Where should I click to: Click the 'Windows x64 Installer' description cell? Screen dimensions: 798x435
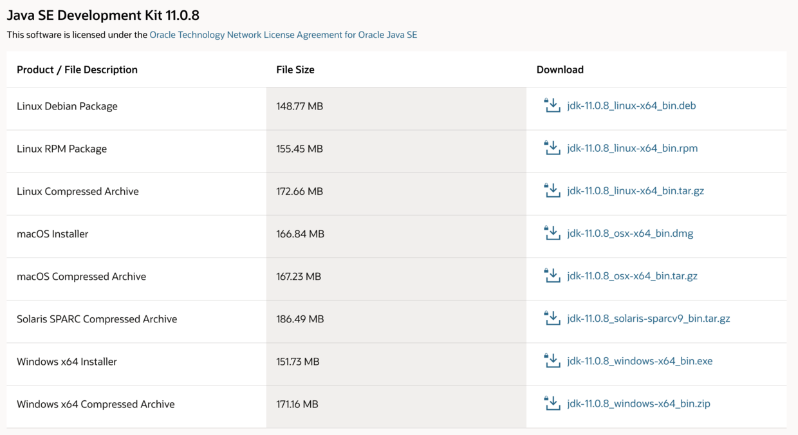[67, 362]
